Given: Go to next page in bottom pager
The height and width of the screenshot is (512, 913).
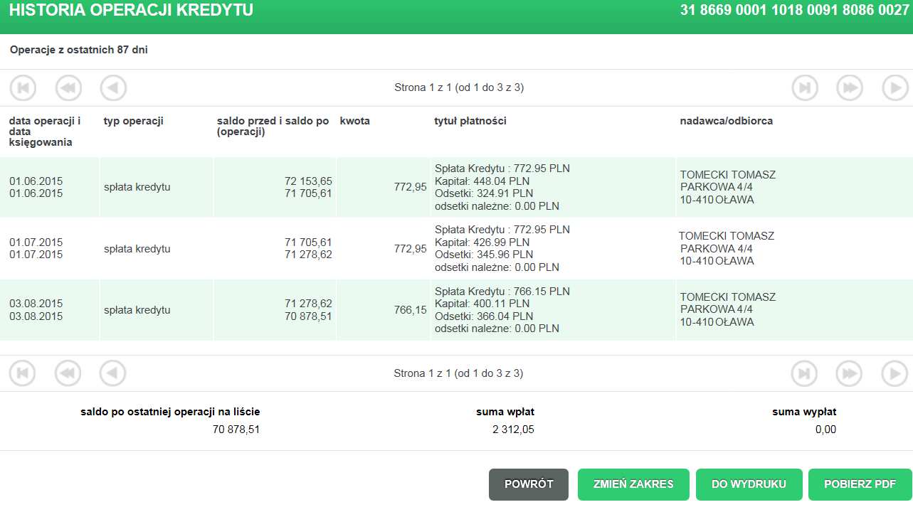Looking at the screenshot, I should [895, 373].
